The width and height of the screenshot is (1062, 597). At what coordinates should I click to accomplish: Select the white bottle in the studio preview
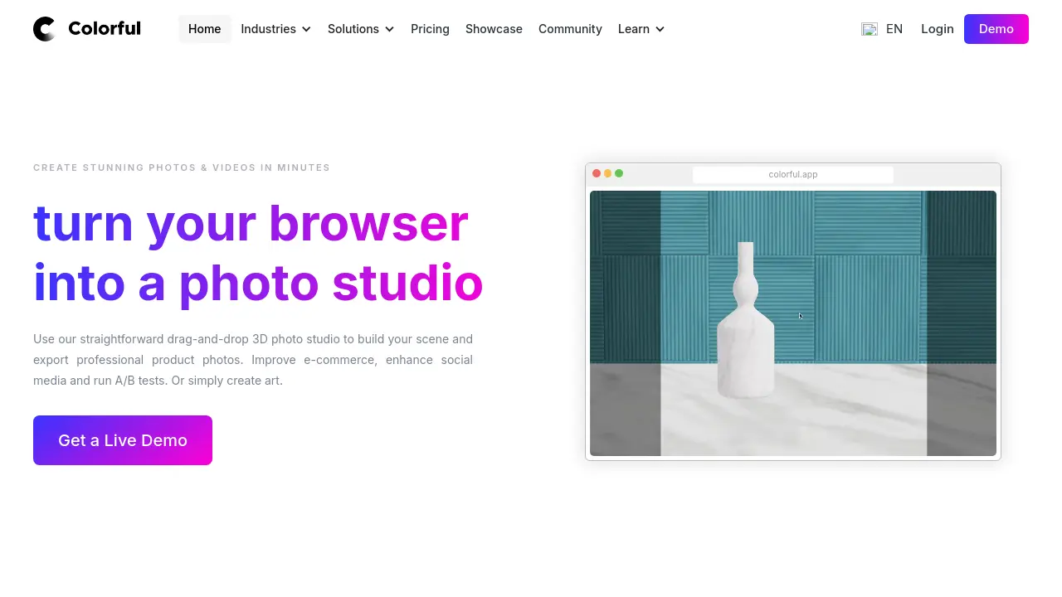tap(745, 348)
